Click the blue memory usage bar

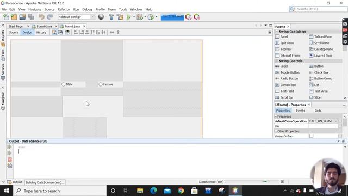pos(172,17)
